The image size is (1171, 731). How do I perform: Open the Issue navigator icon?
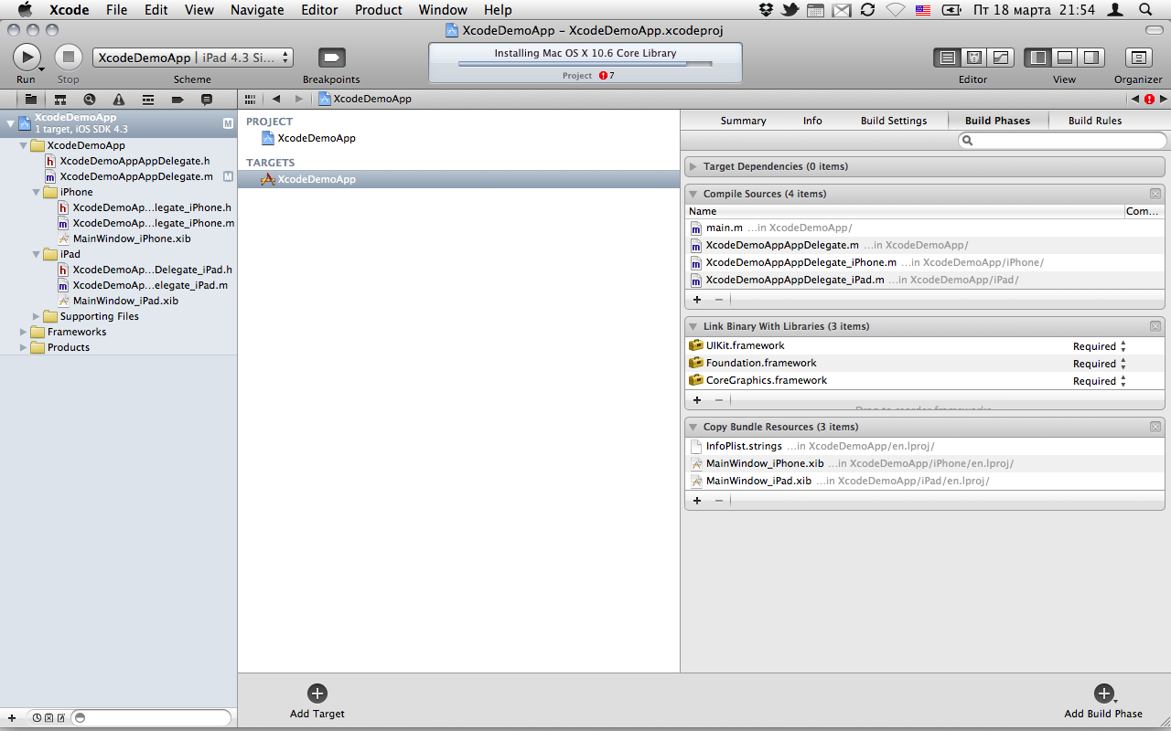click(119, 99)
